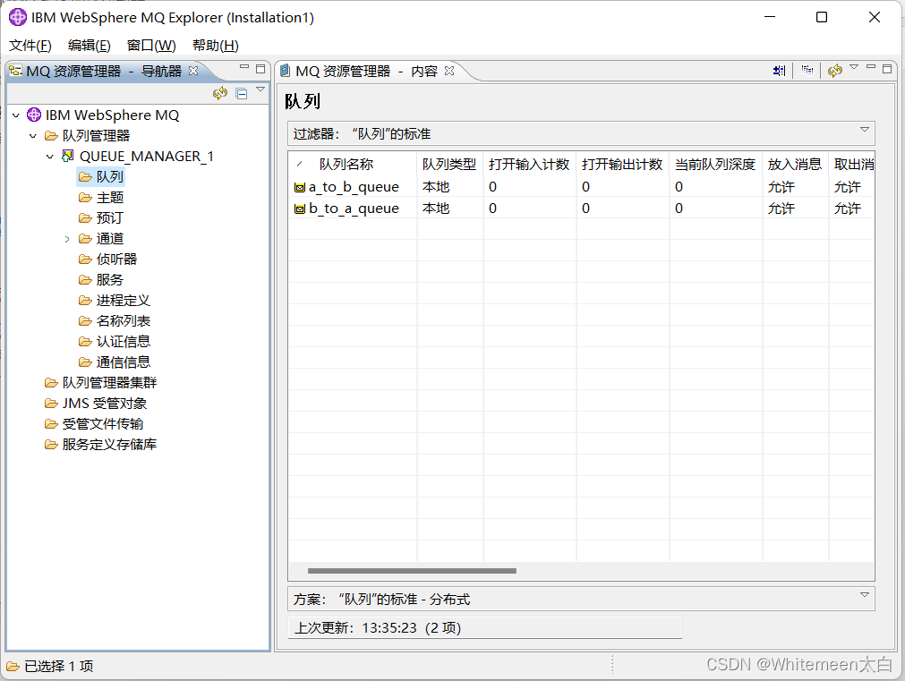The image size is (905, 681).
Task: Collapse the IBM WebSphere MQ root node
Action: click(x=16, y=115)
